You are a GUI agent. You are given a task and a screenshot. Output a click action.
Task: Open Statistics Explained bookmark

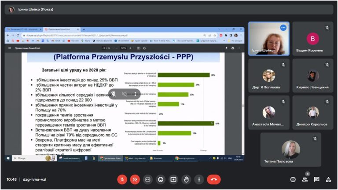coord(103,41)
